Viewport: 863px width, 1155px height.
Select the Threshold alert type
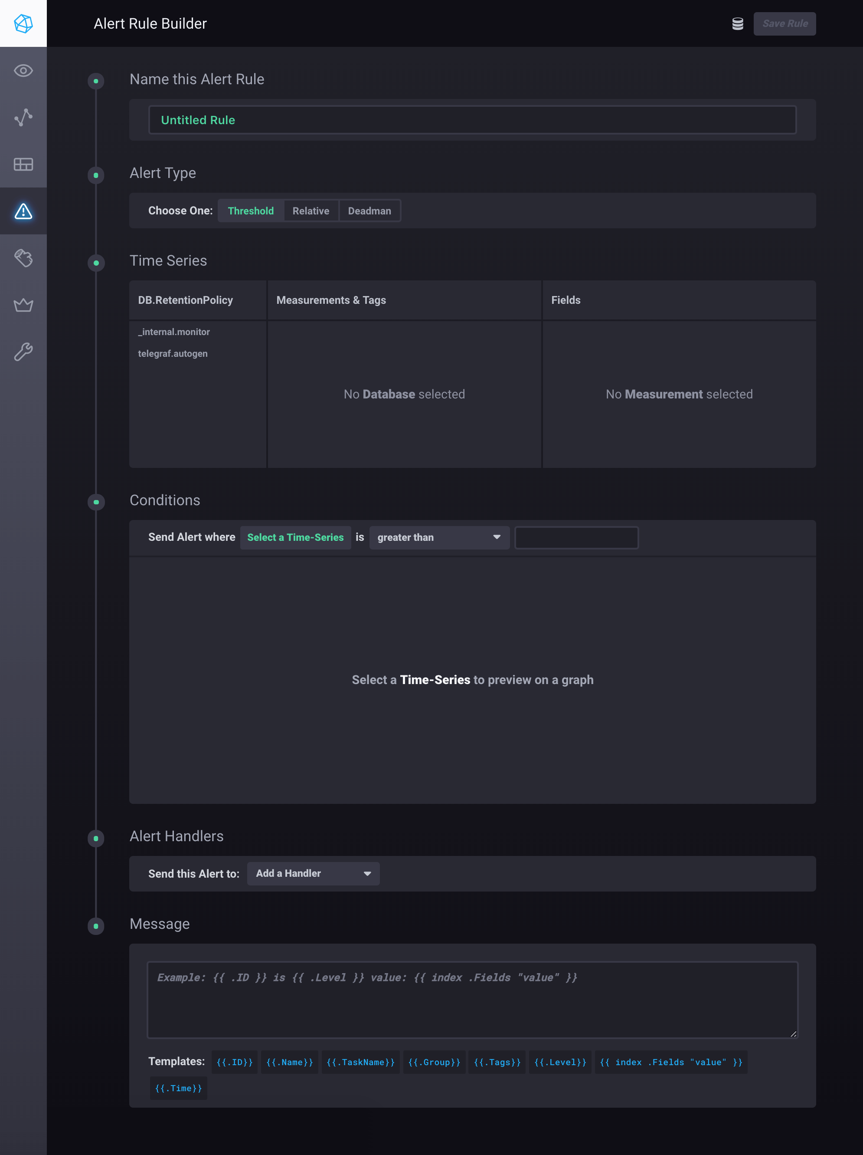click(x=251, y=211)
